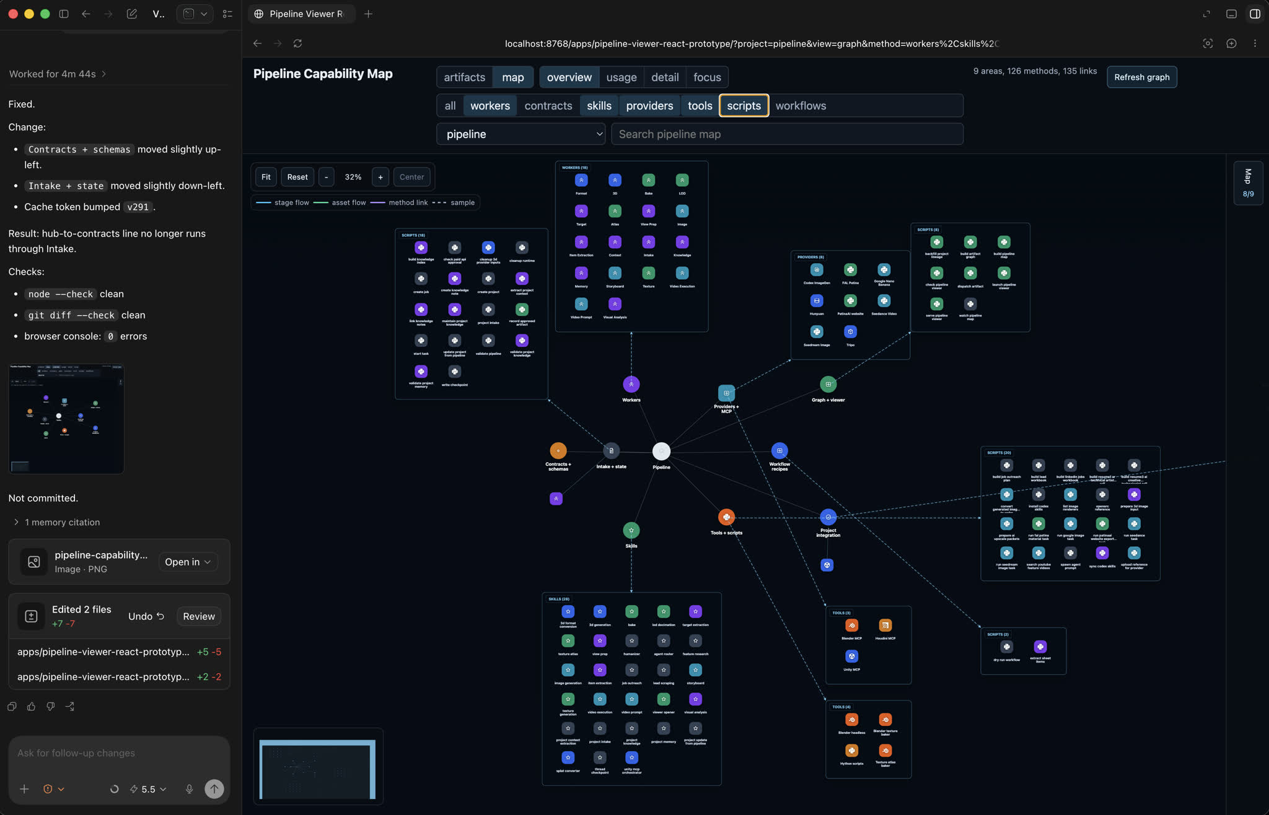Toggle the scripts filter

tap(744, 106)
